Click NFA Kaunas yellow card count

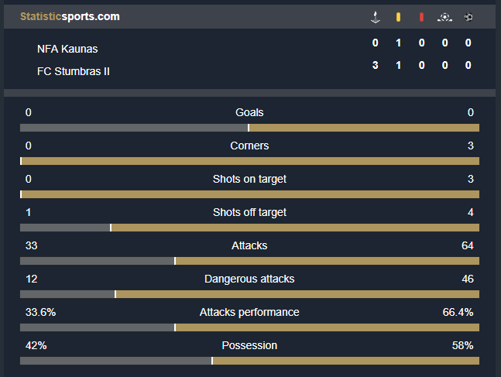[x=399, y=43]
